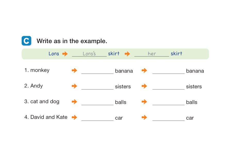Click the second arrow in the car row
This screenshot has width=225, height=158.
point(144,117)
